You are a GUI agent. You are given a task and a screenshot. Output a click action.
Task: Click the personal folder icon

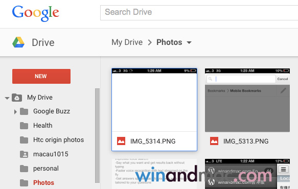(24, 169)
